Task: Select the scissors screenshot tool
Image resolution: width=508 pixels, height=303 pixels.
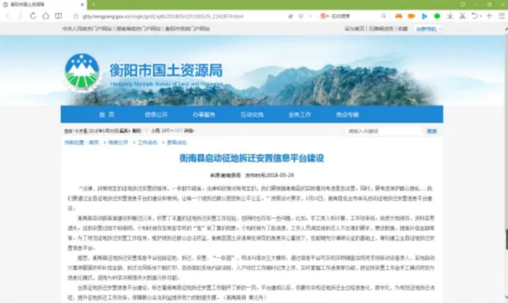Action: click(x=462, y=16)
